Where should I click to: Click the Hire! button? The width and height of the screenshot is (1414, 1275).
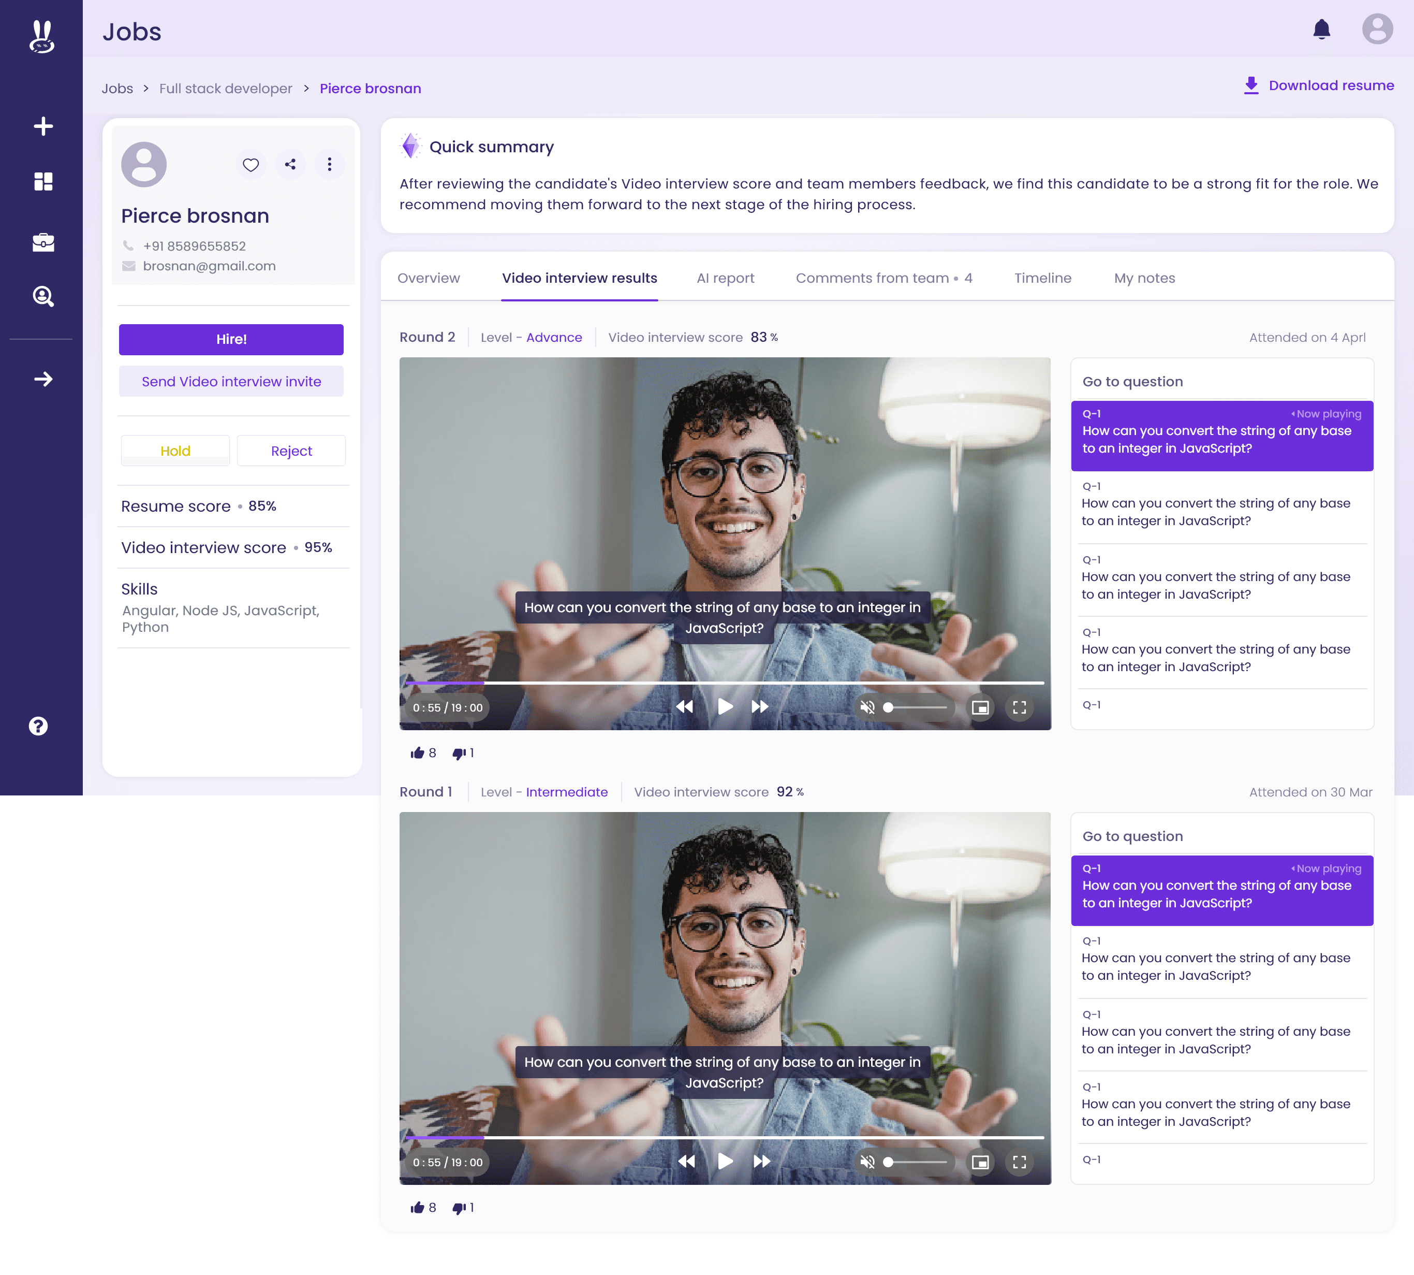231,339
